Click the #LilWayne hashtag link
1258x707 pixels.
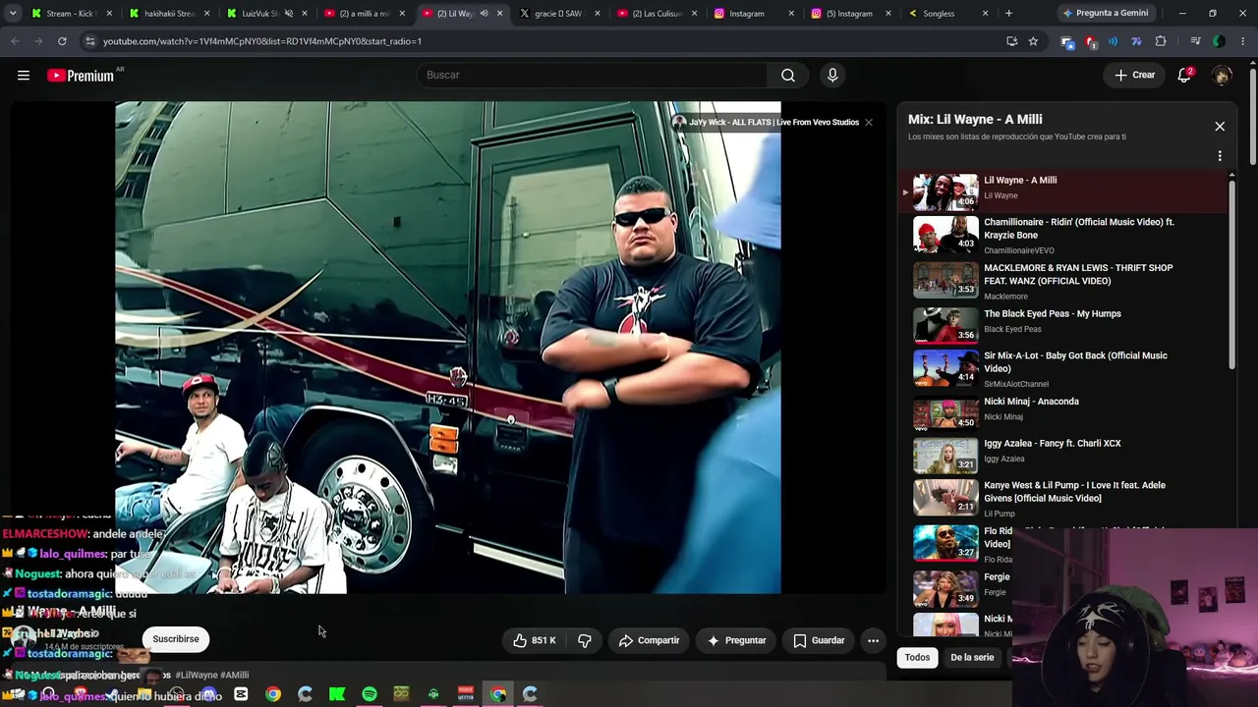pyautogui.click(x=197, y=676)
